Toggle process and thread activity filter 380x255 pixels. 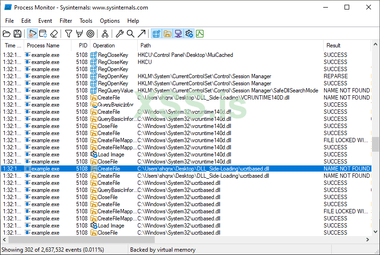[189, 34]
